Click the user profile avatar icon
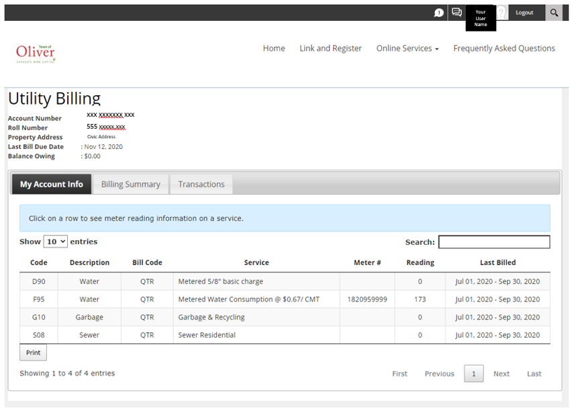Image resolution: width=570 pixels, height=412 pixels. click(502, 13)
